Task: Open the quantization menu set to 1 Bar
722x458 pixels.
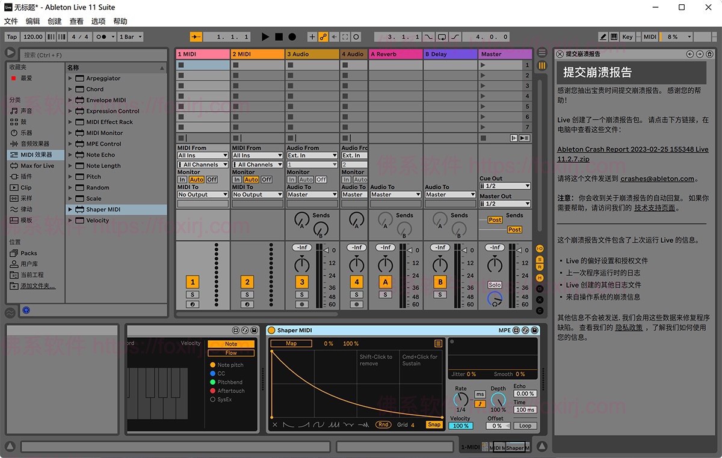Action: pos(131,37)
